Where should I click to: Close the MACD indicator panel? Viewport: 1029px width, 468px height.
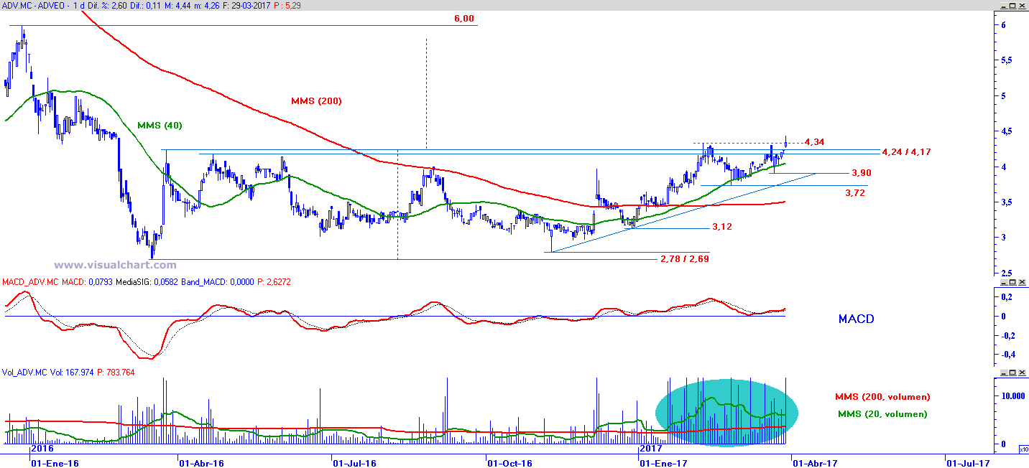click(1021, 283)
